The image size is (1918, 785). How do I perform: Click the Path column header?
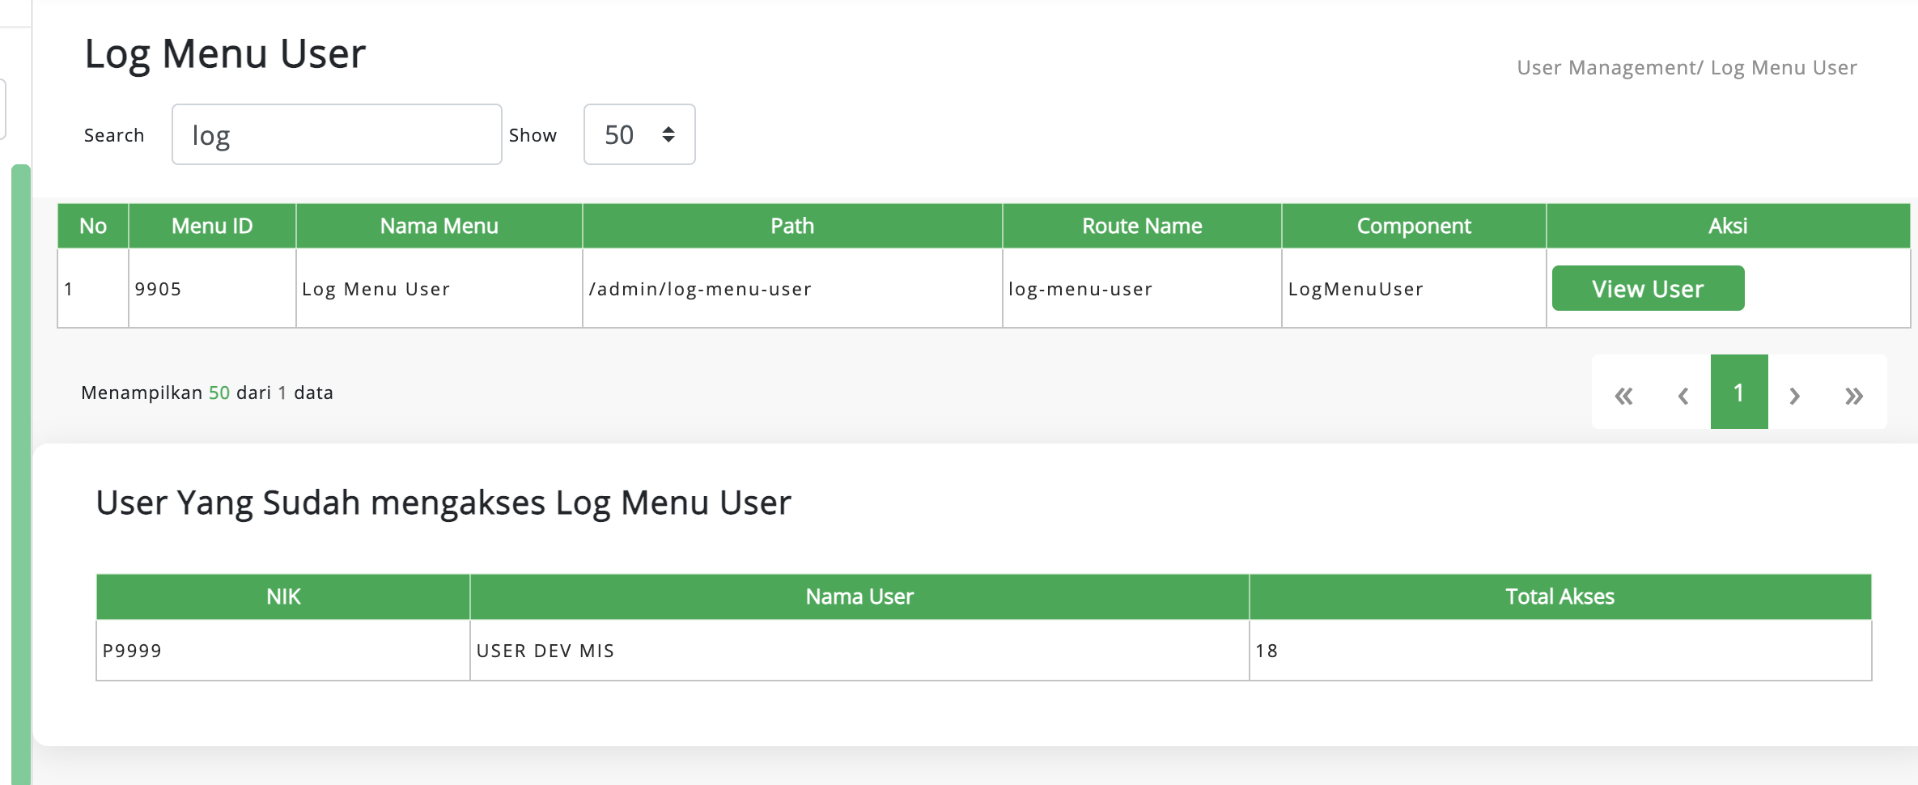(792, 226)
